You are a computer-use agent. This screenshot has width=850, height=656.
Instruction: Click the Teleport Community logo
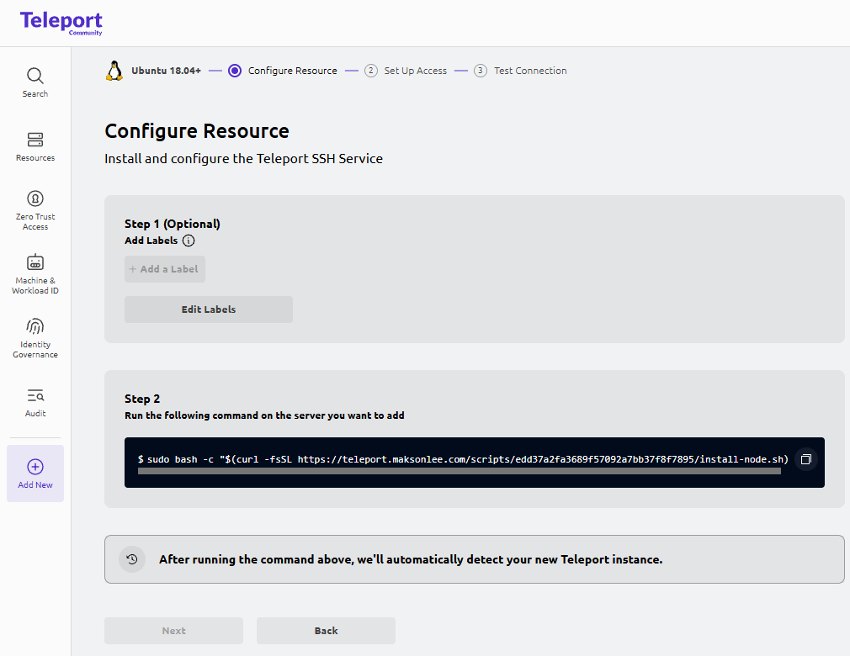[61, 23]
